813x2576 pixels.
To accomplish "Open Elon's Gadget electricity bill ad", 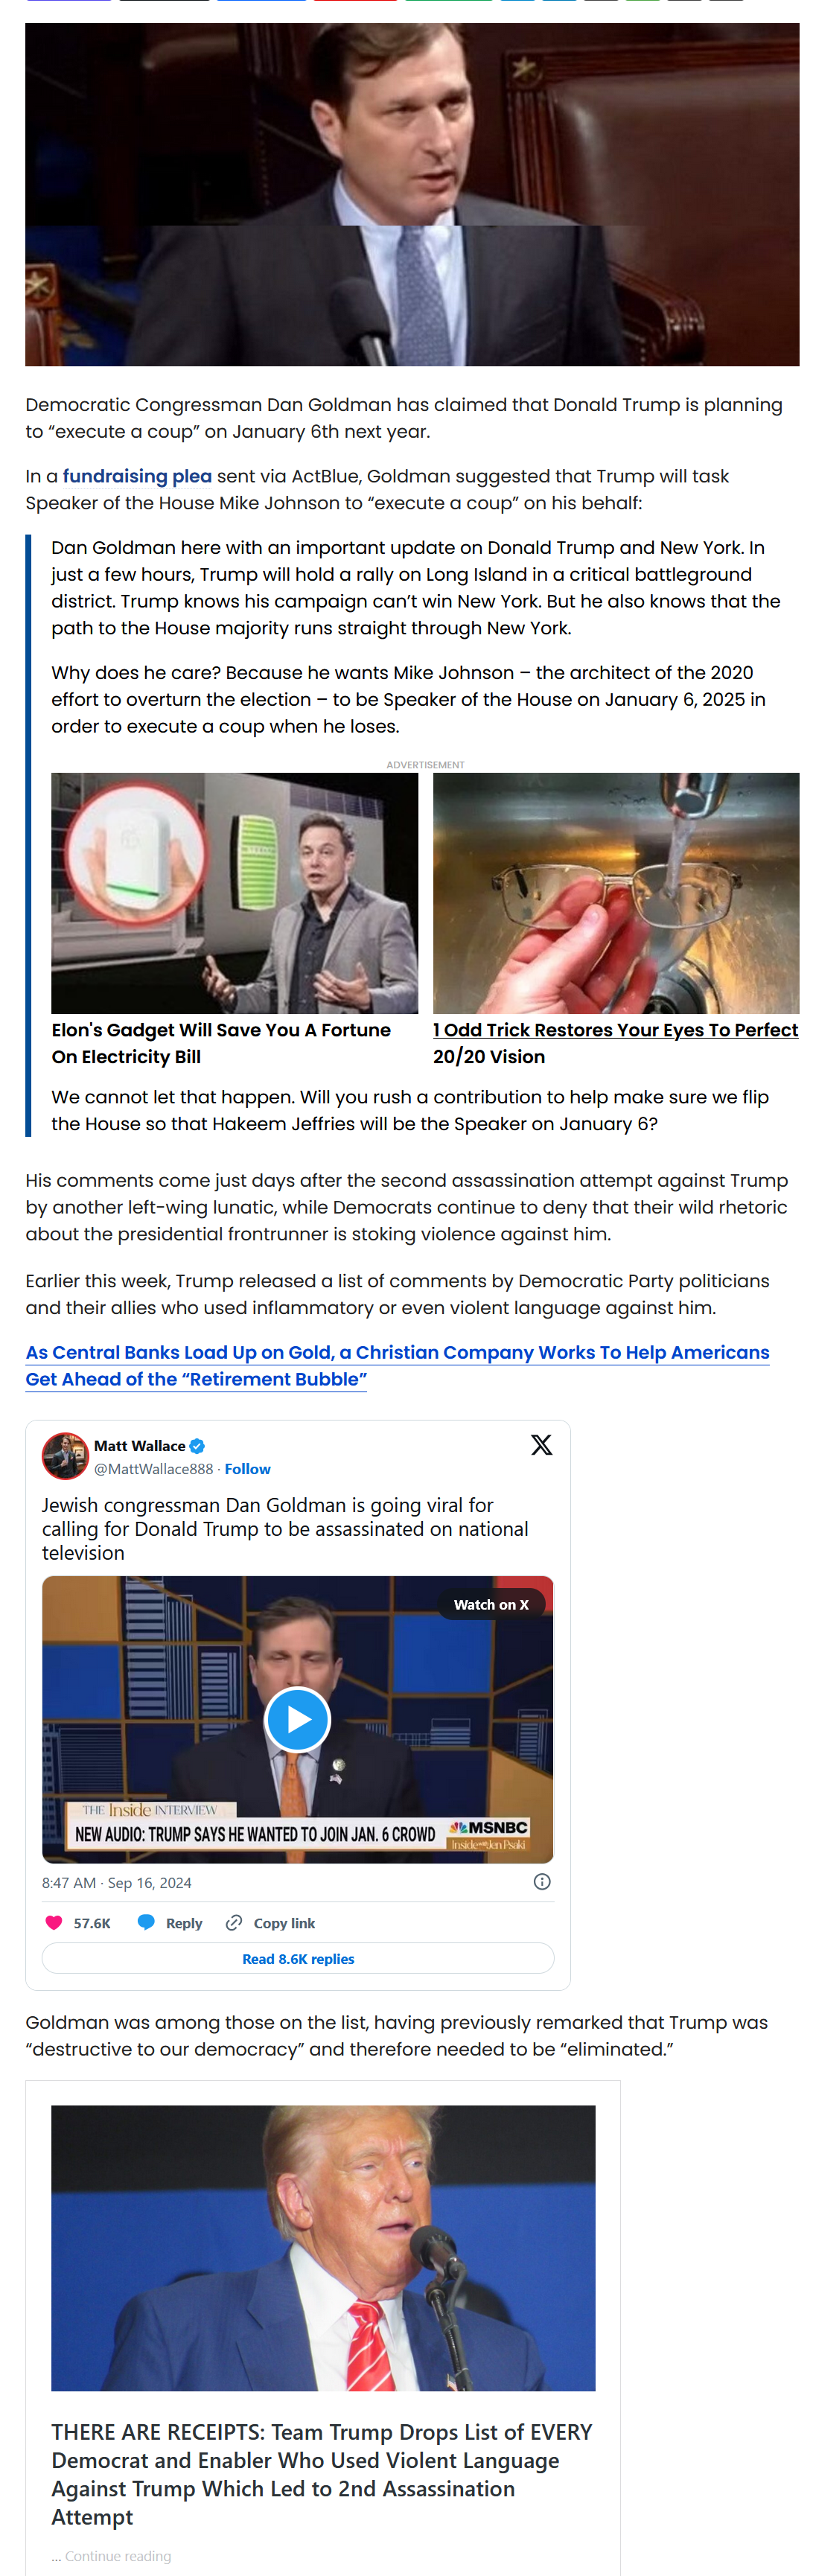I will 234,919.
